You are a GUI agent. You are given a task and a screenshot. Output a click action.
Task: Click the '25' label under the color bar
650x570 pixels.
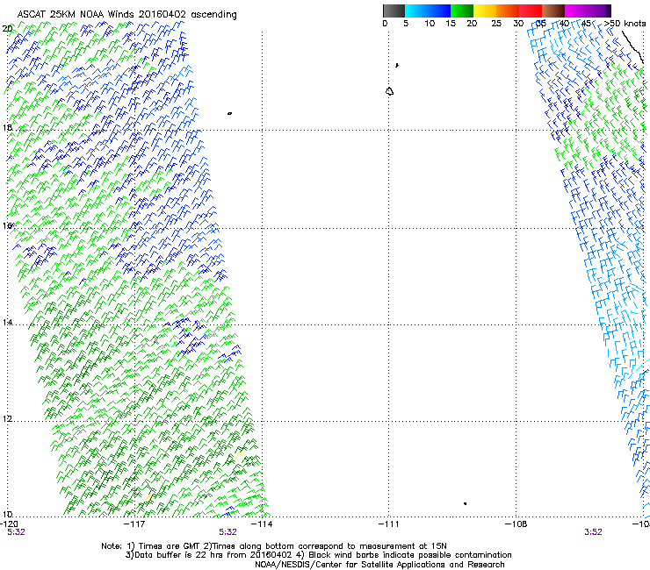pos(496,23)
